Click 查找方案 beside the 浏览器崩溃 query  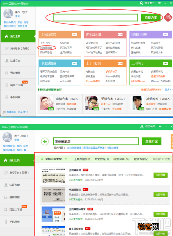pos(152,141)
